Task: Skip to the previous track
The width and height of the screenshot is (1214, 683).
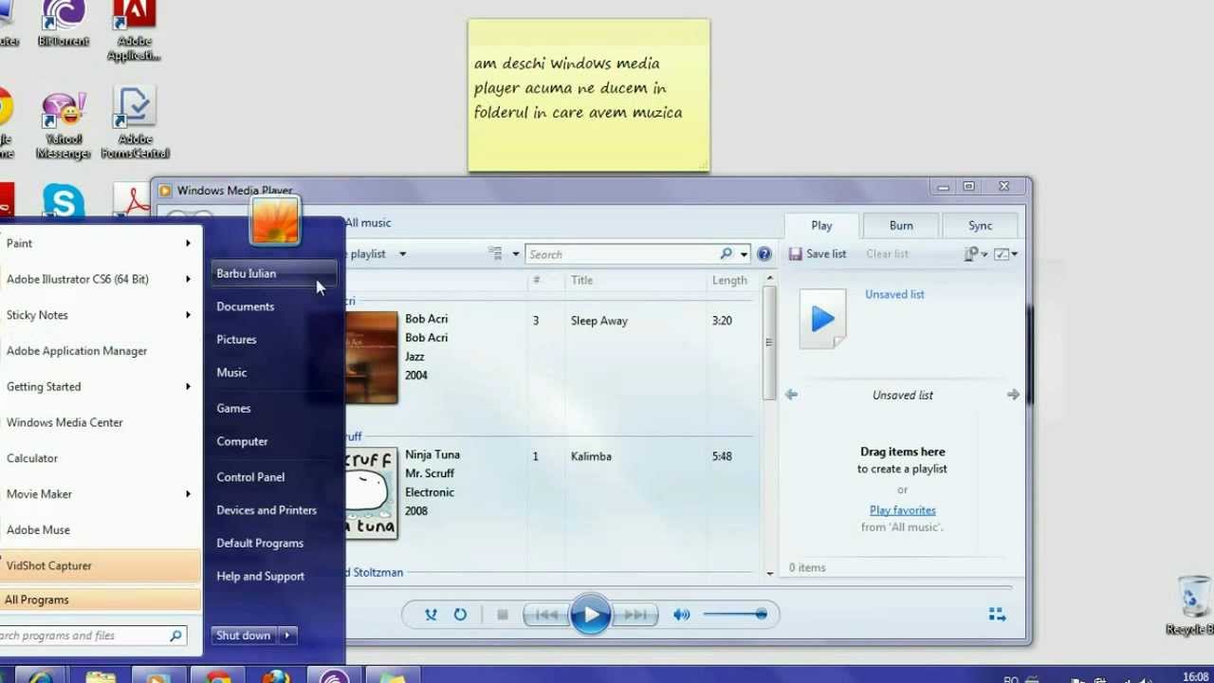Action: [x=546, y=615]
